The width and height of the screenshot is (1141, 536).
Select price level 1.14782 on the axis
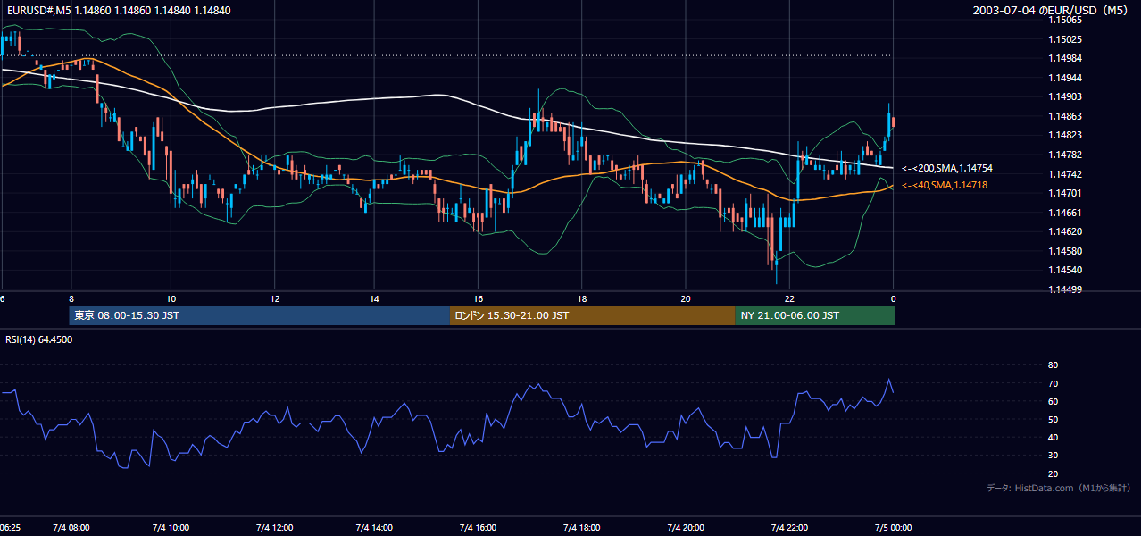1064,155
